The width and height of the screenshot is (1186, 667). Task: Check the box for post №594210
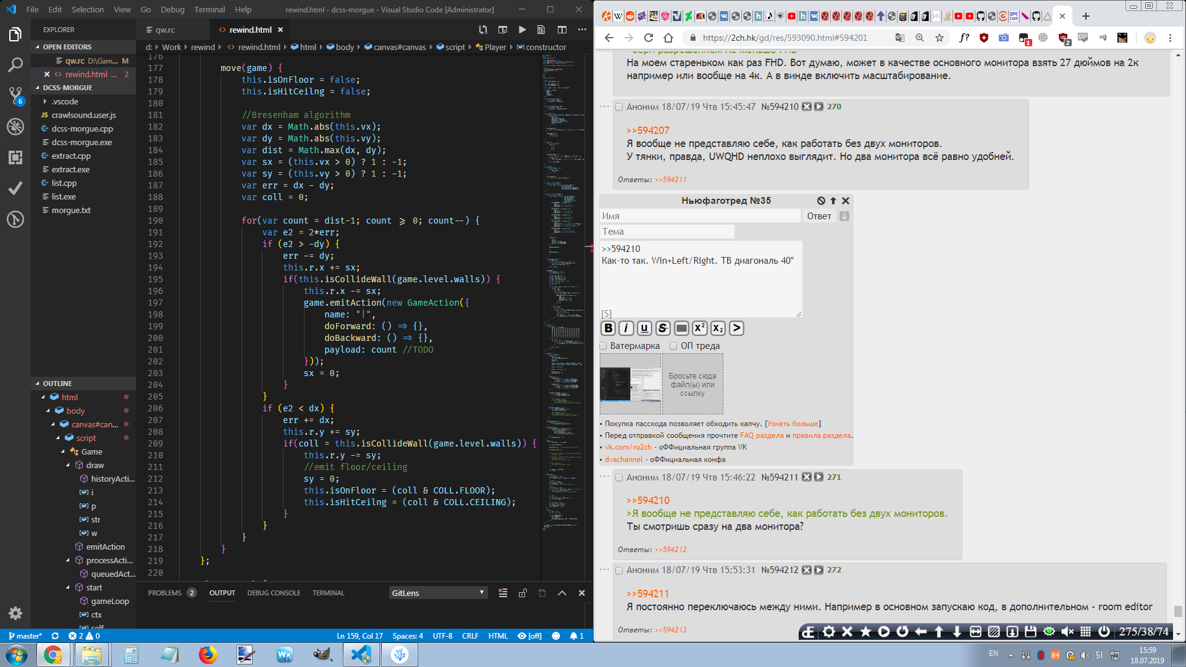[x=619, y=107]
